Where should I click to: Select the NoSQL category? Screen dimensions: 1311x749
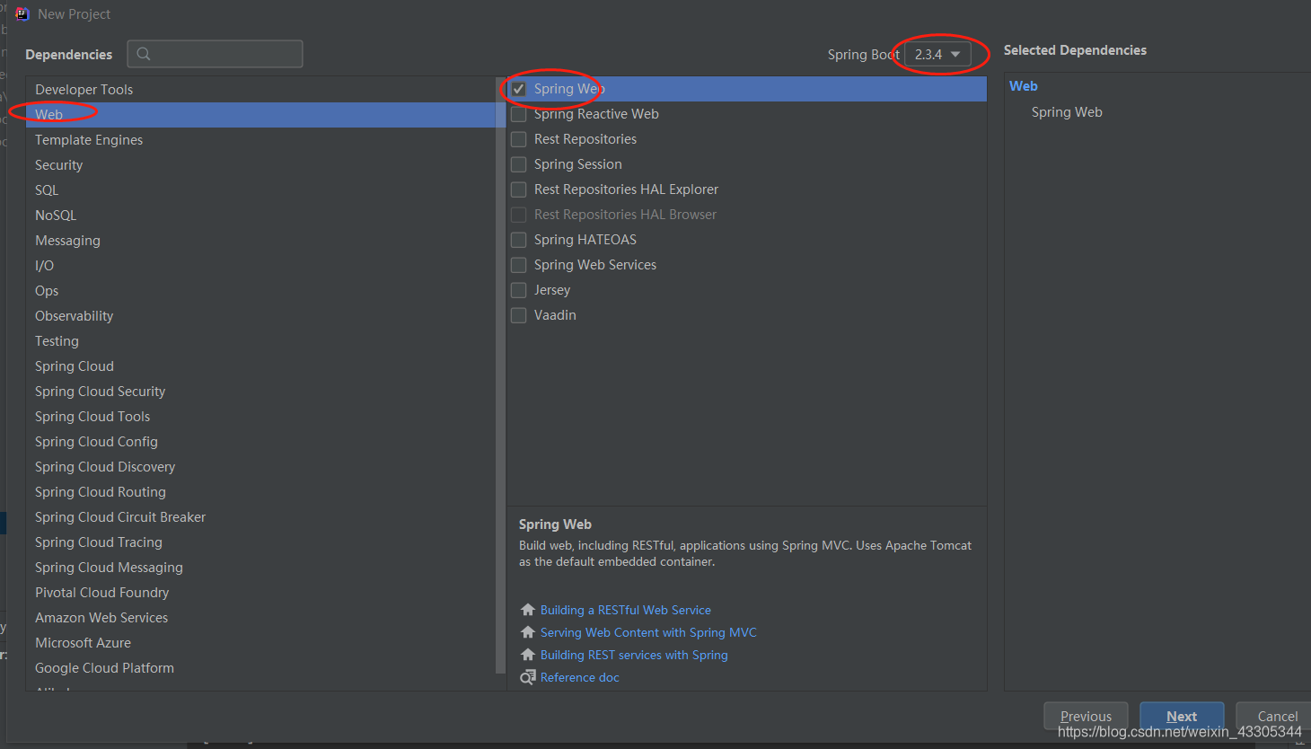pos(260,216)
